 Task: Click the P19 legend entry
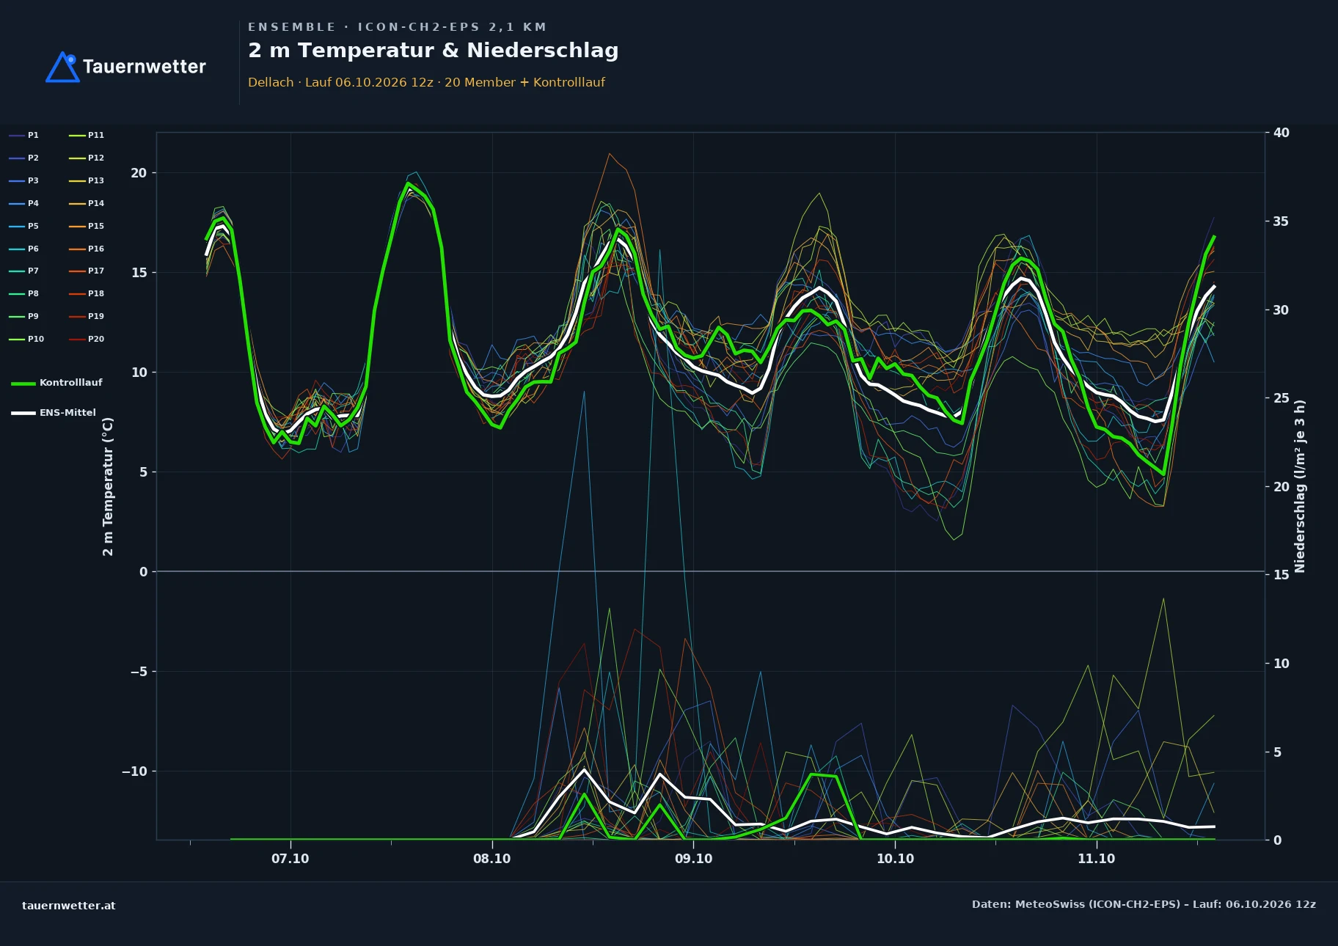pos(87,317)
